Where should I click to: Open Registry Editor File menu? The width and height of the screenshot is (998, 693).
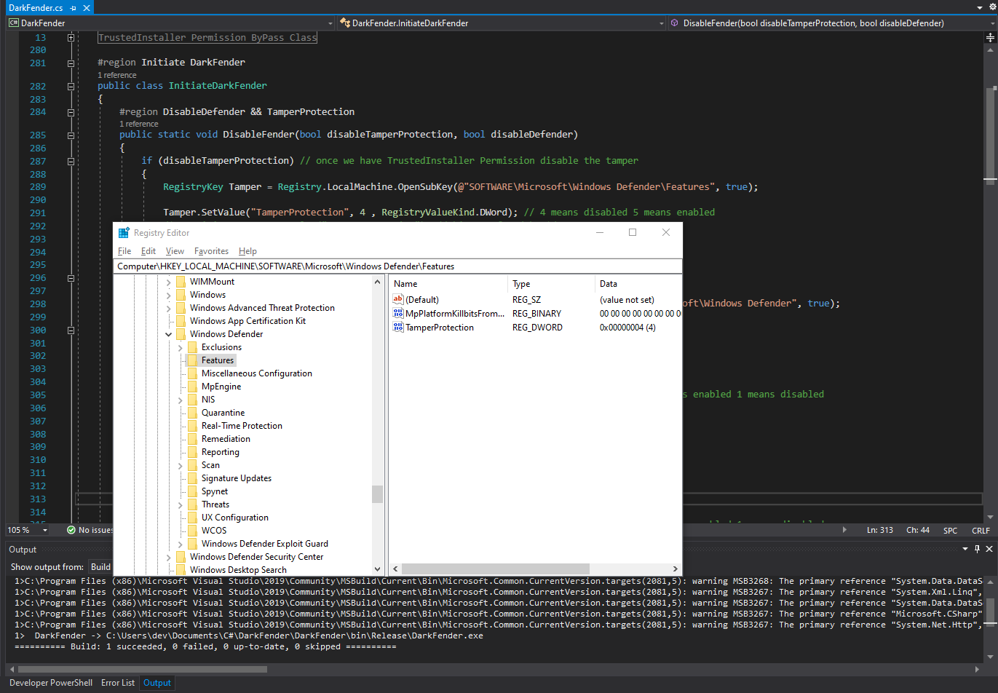(x=124, y=251)
